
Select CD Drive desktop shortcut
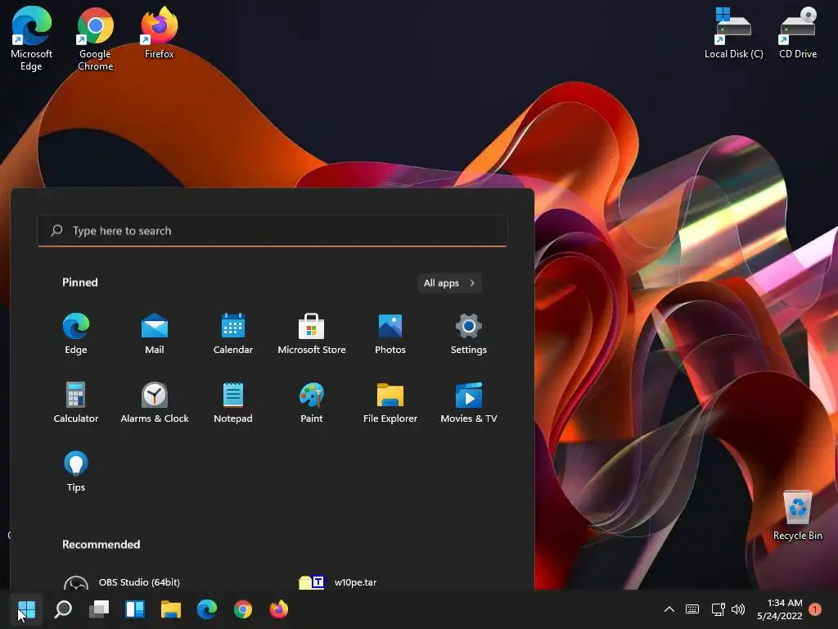(798, 32)
